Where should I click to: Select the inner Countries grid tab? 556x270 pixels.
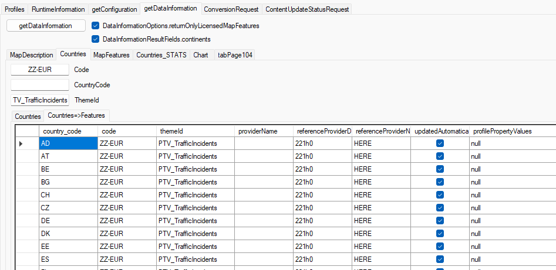click(28, 117)
